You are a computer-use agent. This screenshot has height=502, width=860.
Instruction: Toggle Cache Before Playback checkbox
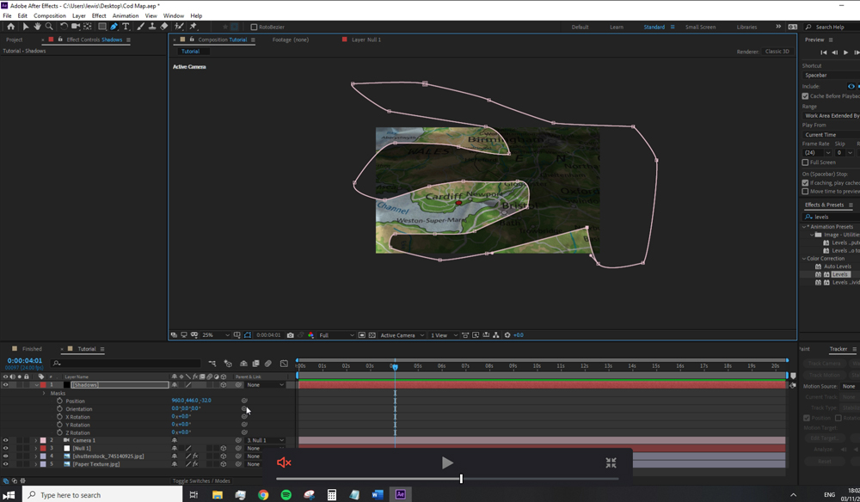[805, 96]
